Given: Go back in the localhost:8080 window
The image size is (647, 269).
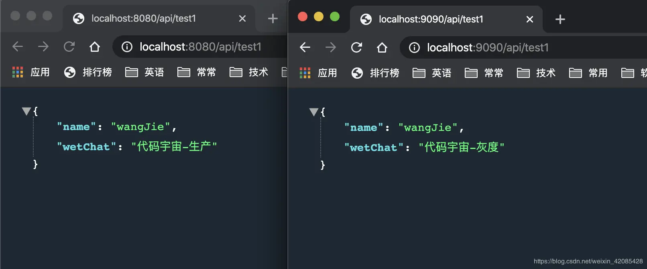Looking at the screenshot, I should coord(18,47).
